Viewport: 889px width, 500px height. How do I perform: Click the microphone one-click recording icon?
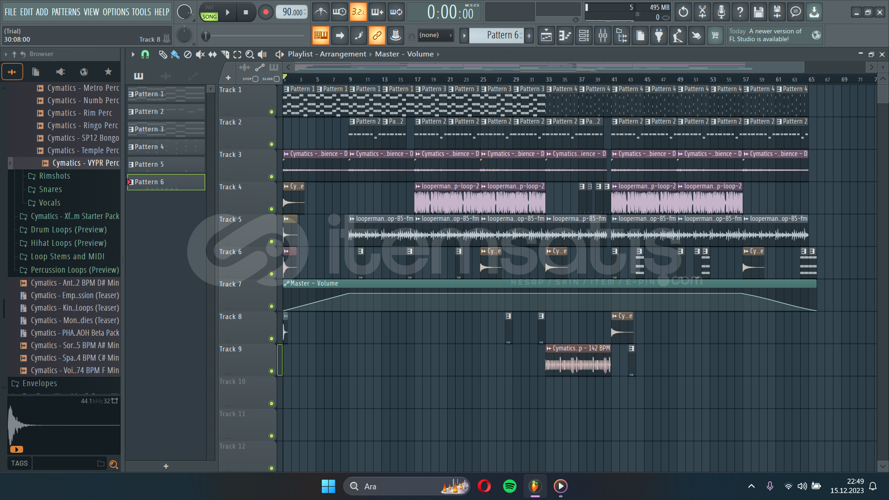click(x=721, y=12)
